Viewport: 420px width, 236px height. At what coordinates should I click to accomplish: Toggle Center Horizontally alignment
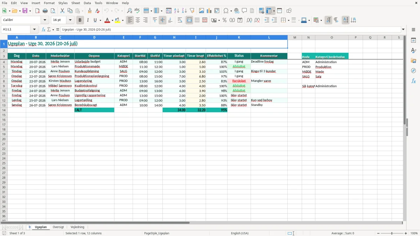tap(138, 20)
